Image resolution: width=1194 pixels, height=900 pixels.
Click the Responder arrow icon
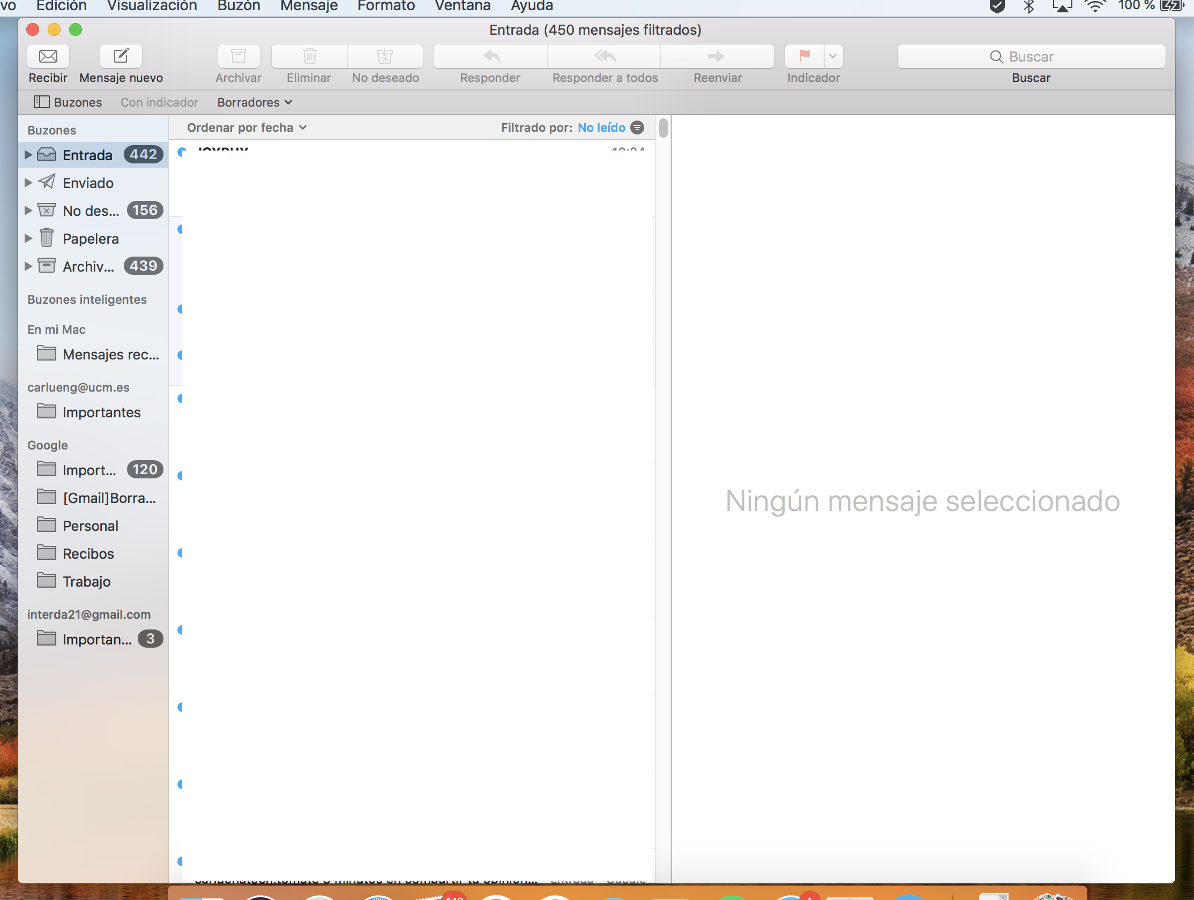point(491,56)
